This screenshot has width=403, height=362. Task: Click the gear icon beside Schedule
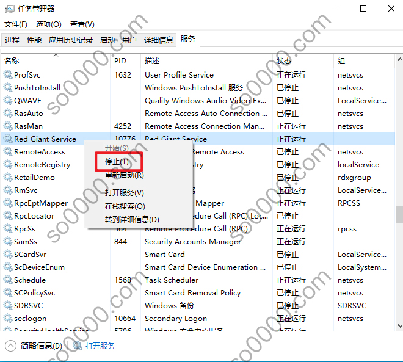tap(8, 280)
